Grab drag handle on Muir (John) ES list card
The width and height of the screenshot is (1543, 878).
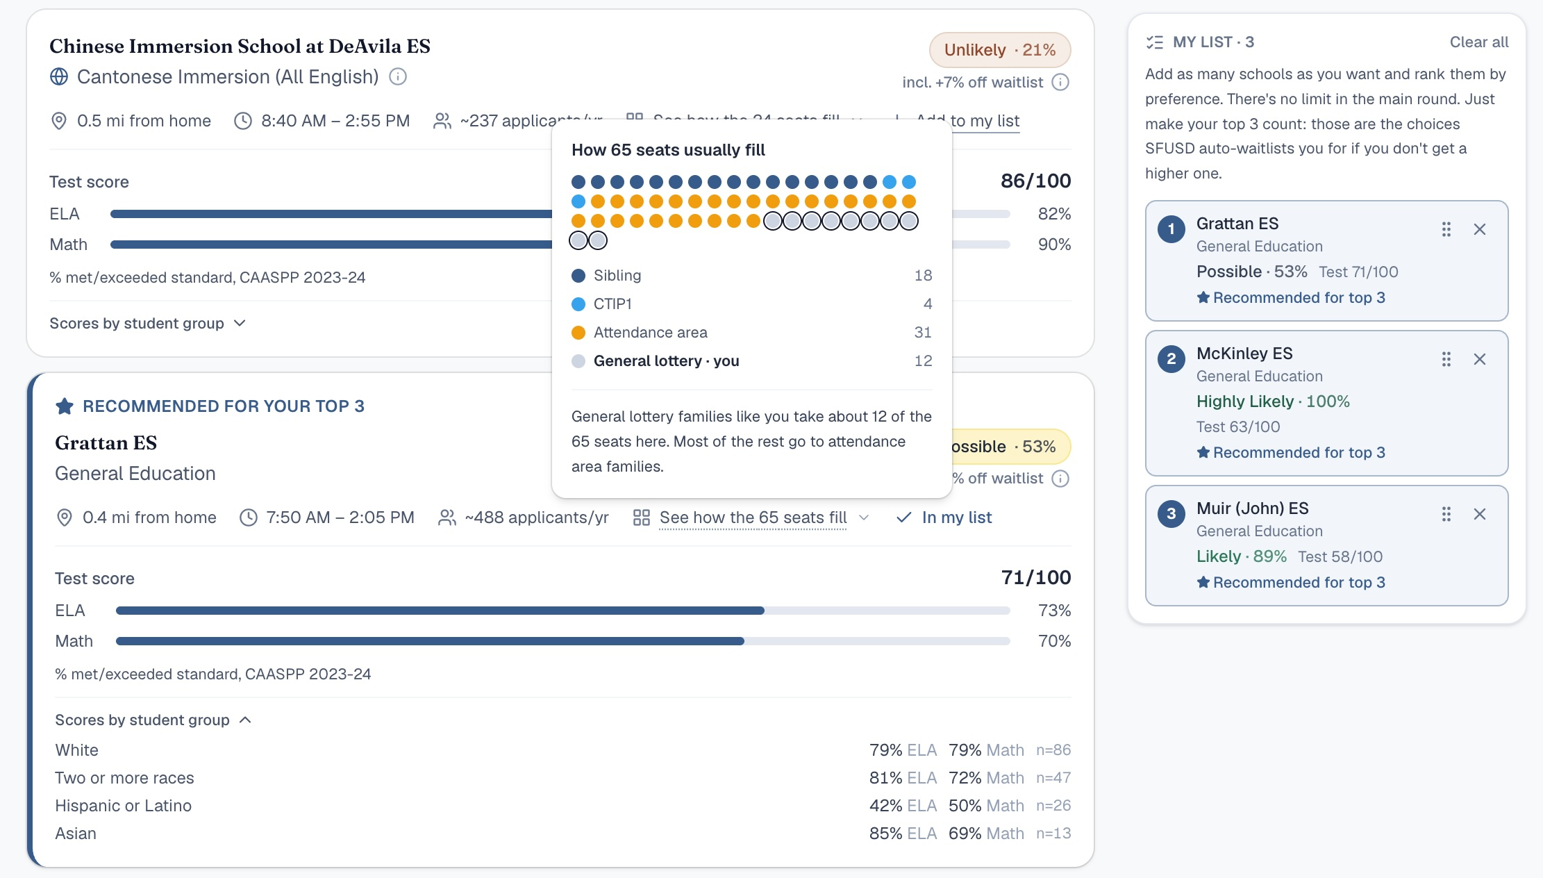click(1446, 514)
